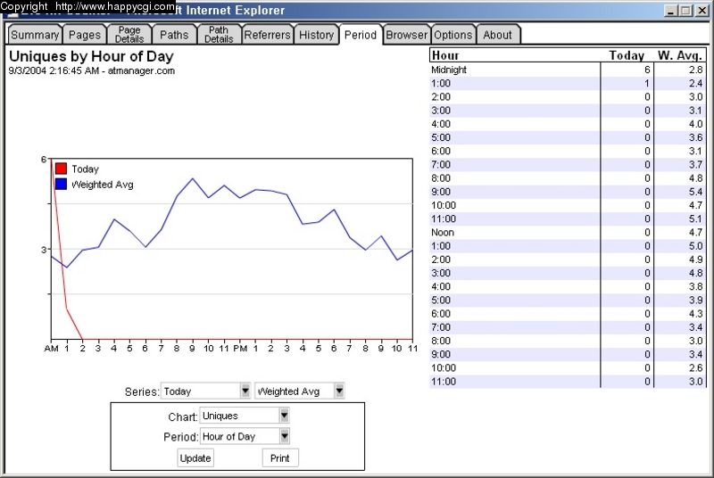Open the Browser tab

coord(407,35)
